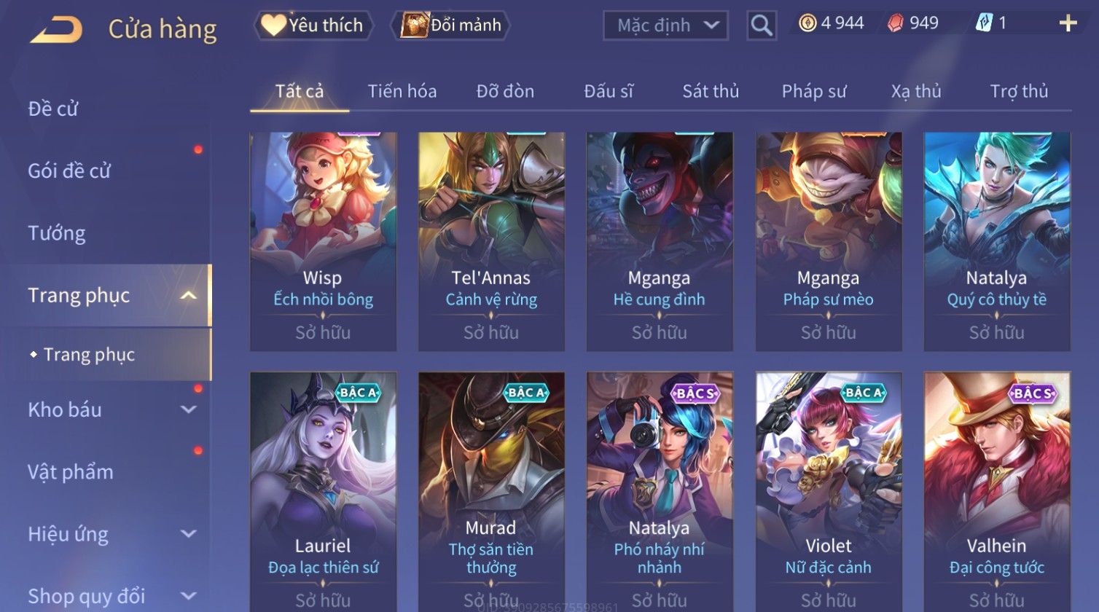
Task: Open the search magnifier icon
Action: point(762,25)
